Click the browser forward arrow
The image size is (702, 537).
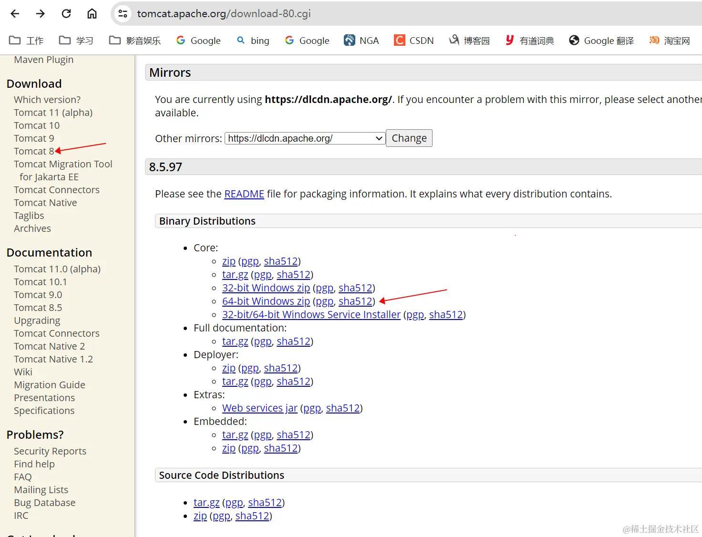(41, 13)
